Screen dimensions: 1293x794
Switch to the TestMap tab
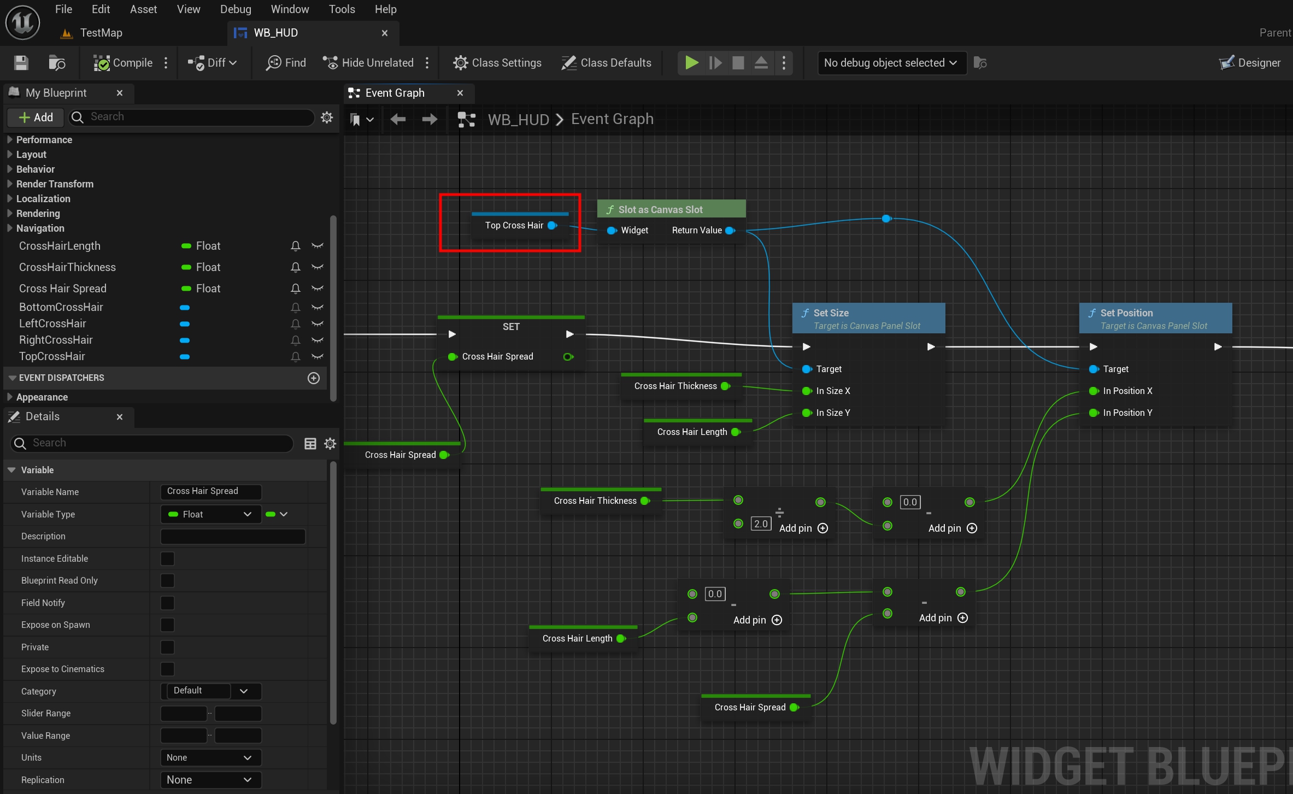101,33
